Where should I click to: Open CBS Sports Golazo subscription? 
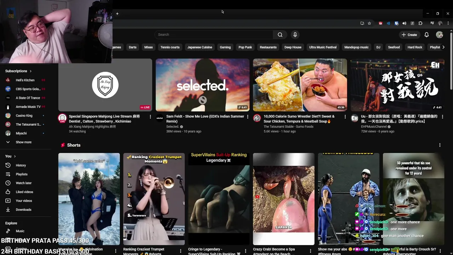(25, 89)
